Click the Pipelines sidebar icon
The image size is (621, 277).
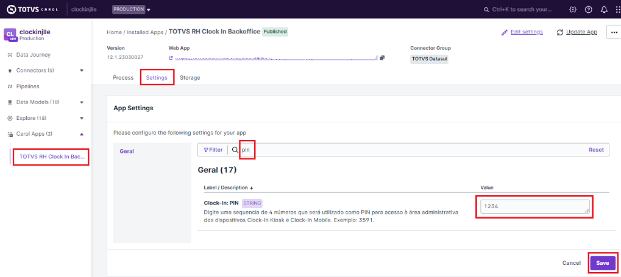10,86
